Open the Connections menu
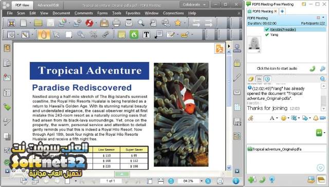 click(173, 13)
